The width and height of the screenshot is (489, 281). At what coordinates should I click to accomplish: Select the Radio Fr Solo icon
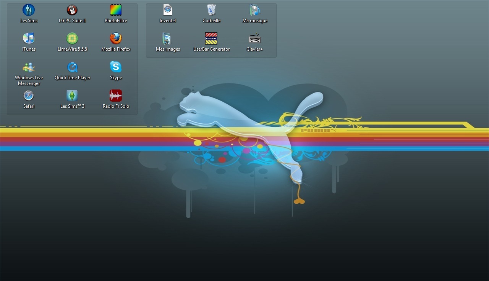pos(116,96)
